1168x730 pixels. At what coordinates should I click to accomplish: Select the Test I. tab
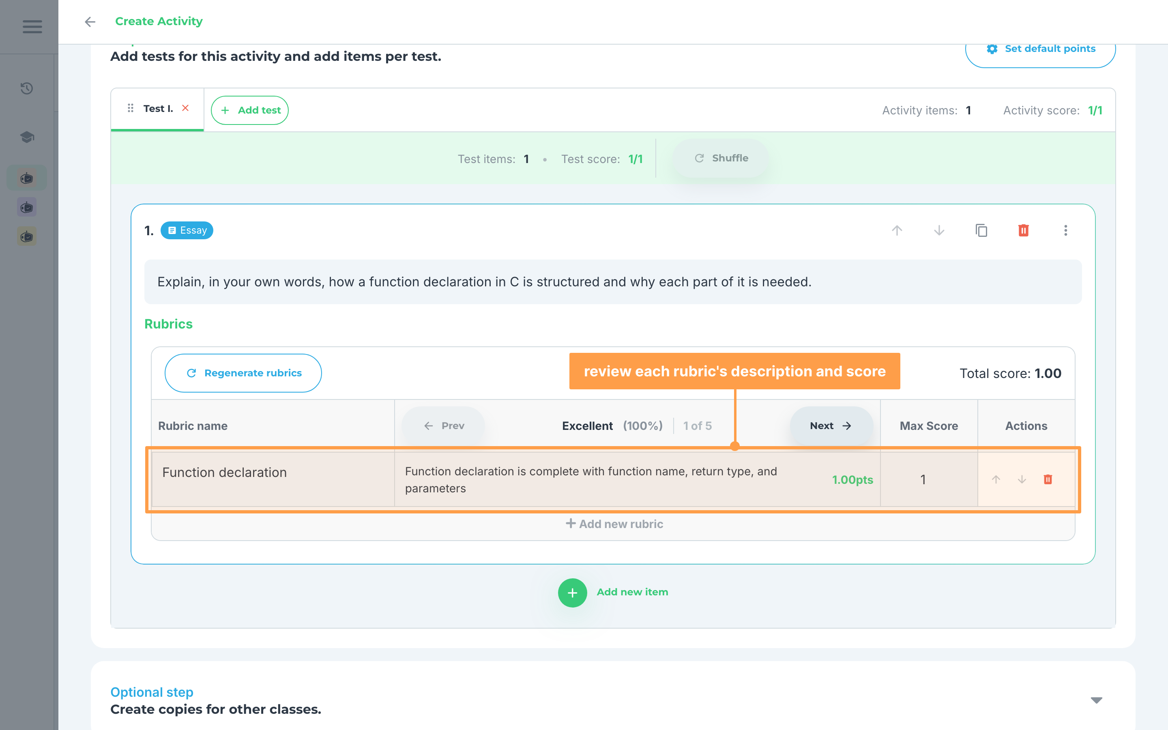coord(158,109)
